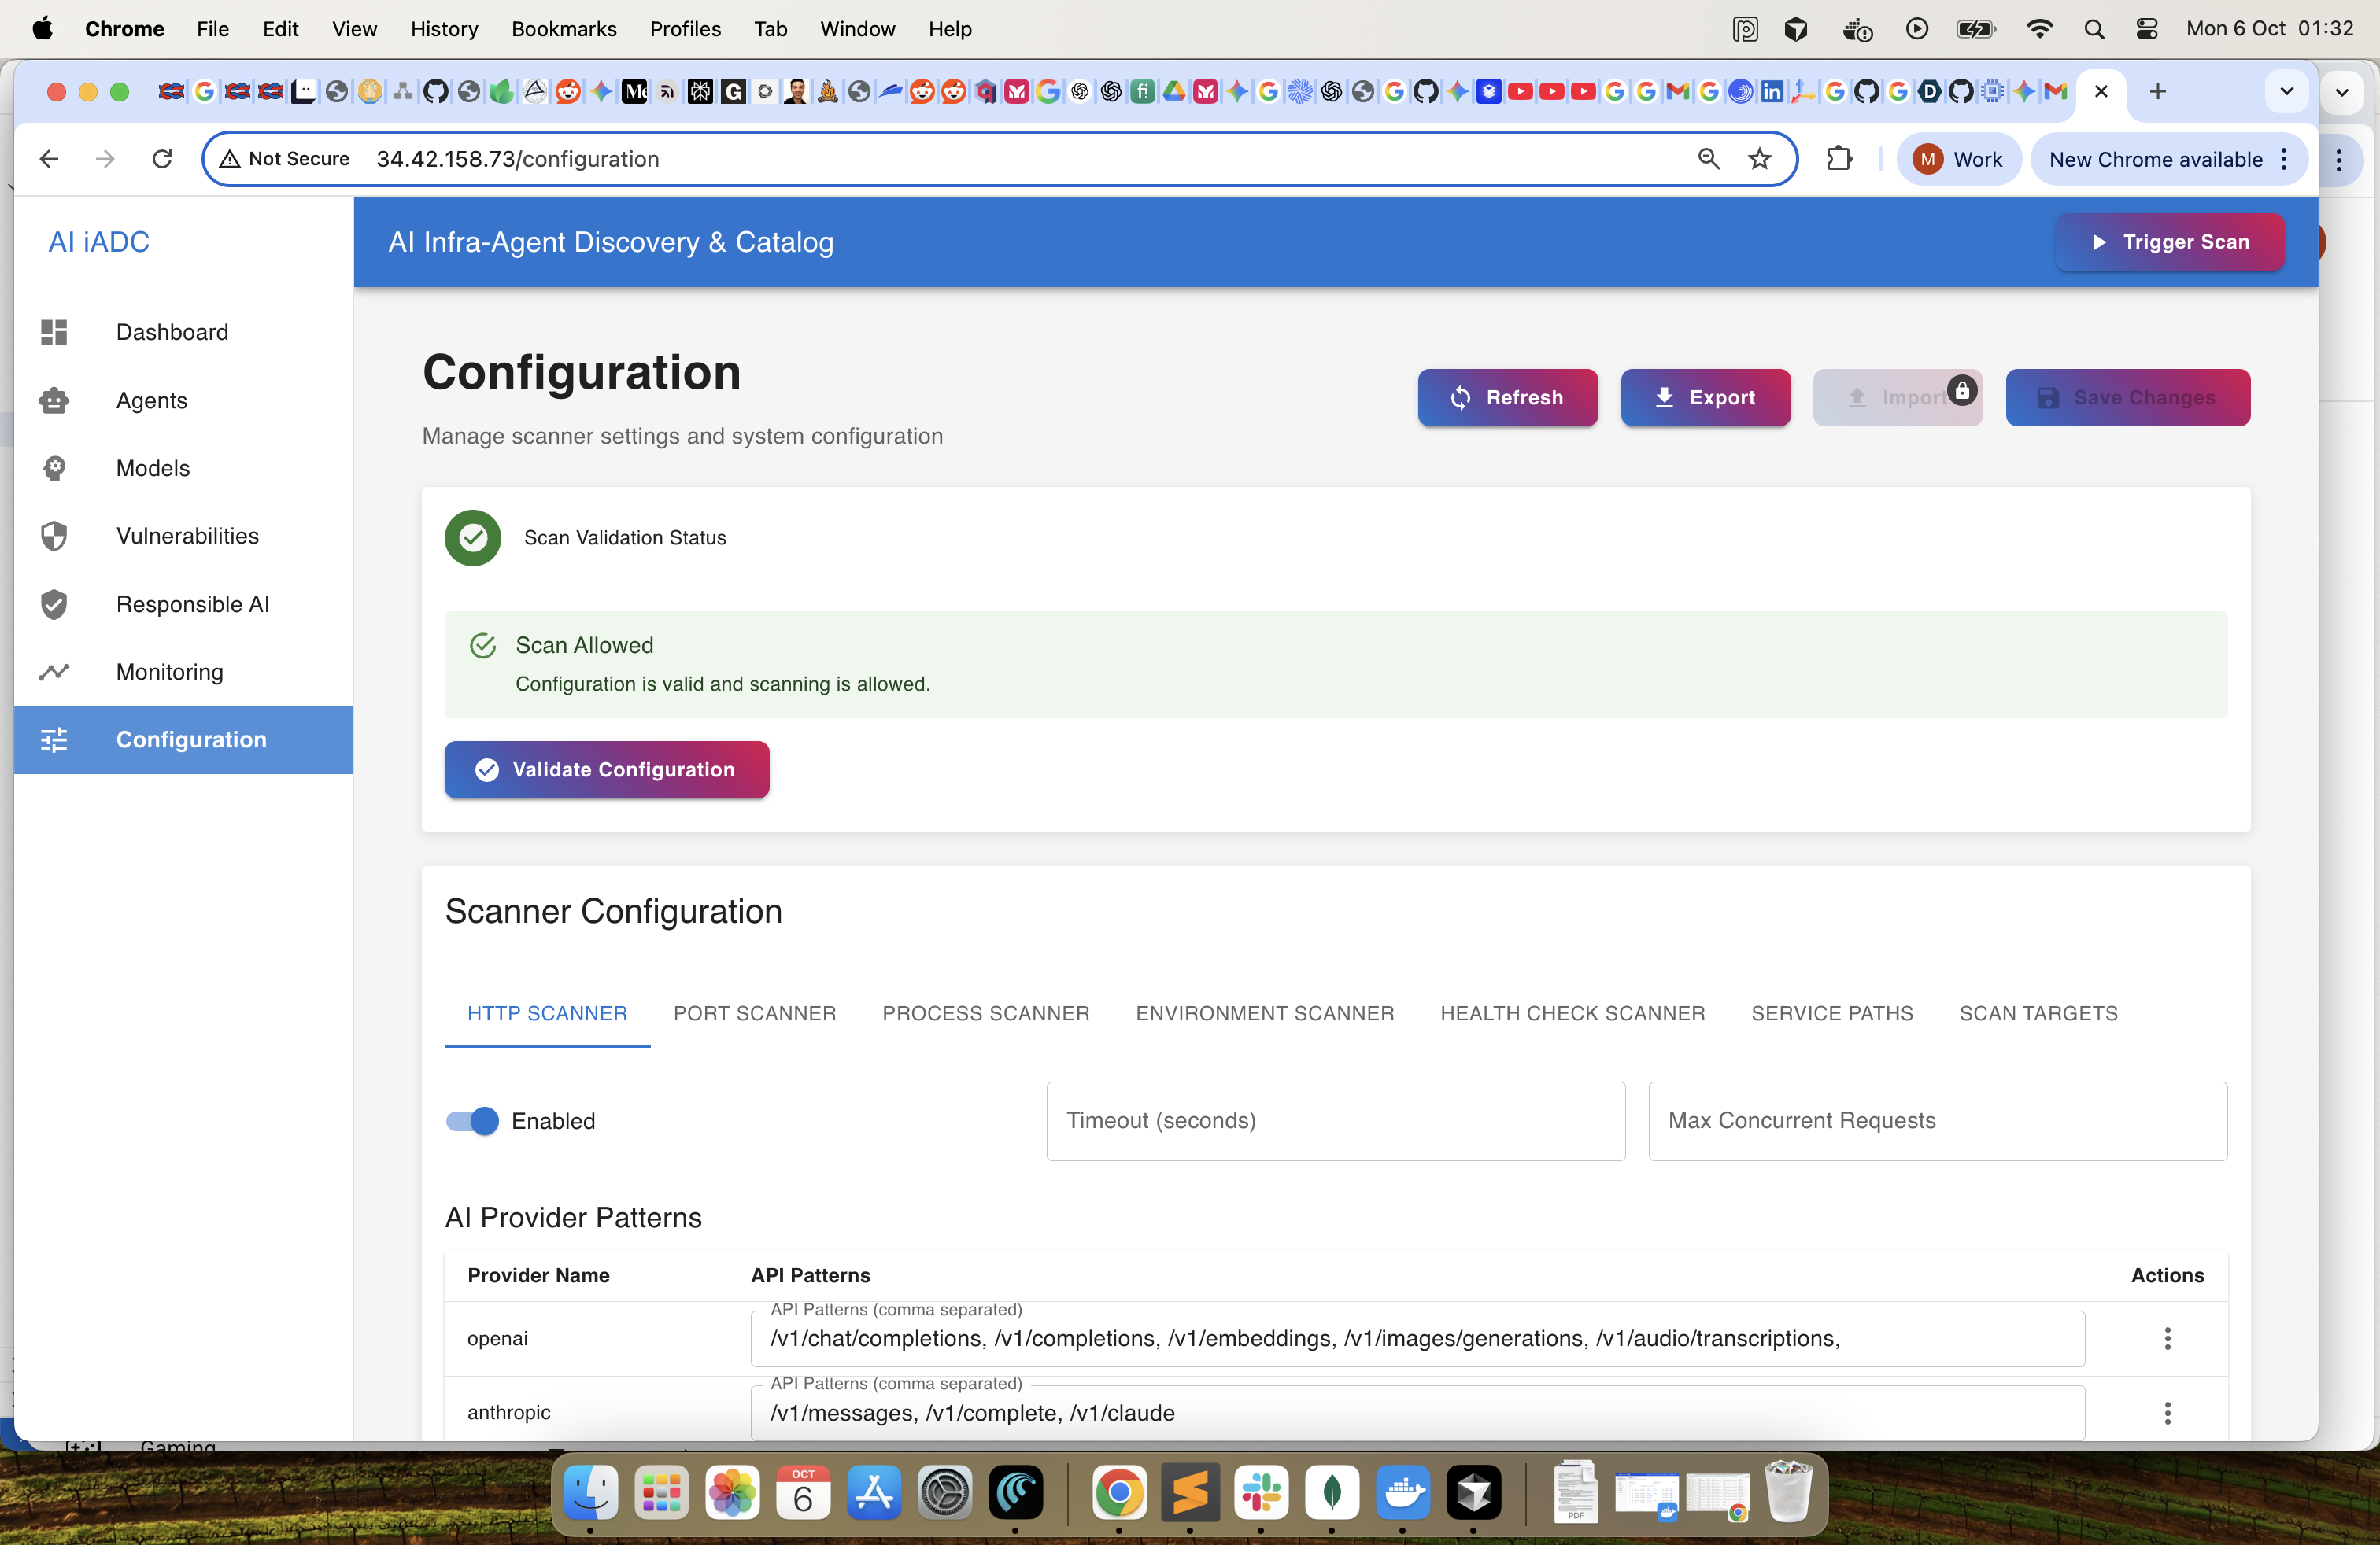Click the Trigger Scan button
Image resolution: width=2380 pixels, height=1545 pixels.
pyautogui.click(x=2169, y=242)
